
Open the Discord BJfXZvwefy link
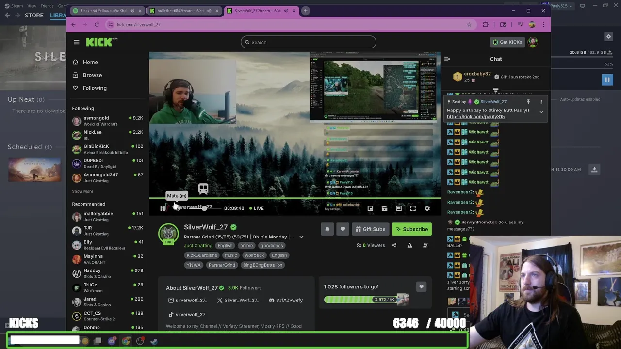pyautogui.click(x=286, y=300)
